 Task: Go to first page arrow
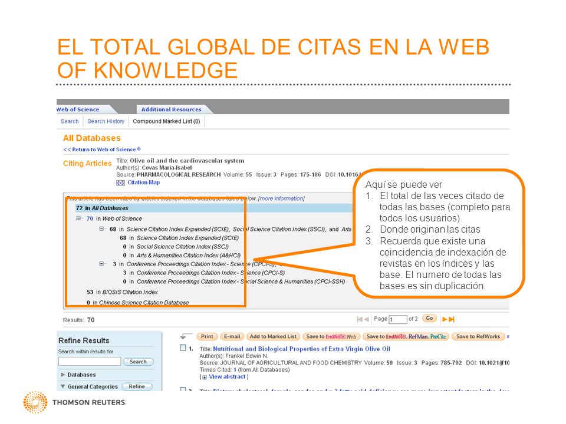click(360, 319)
